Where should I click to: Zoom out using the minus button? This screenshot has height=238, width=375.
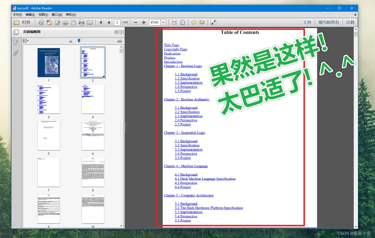pos(136,22)
